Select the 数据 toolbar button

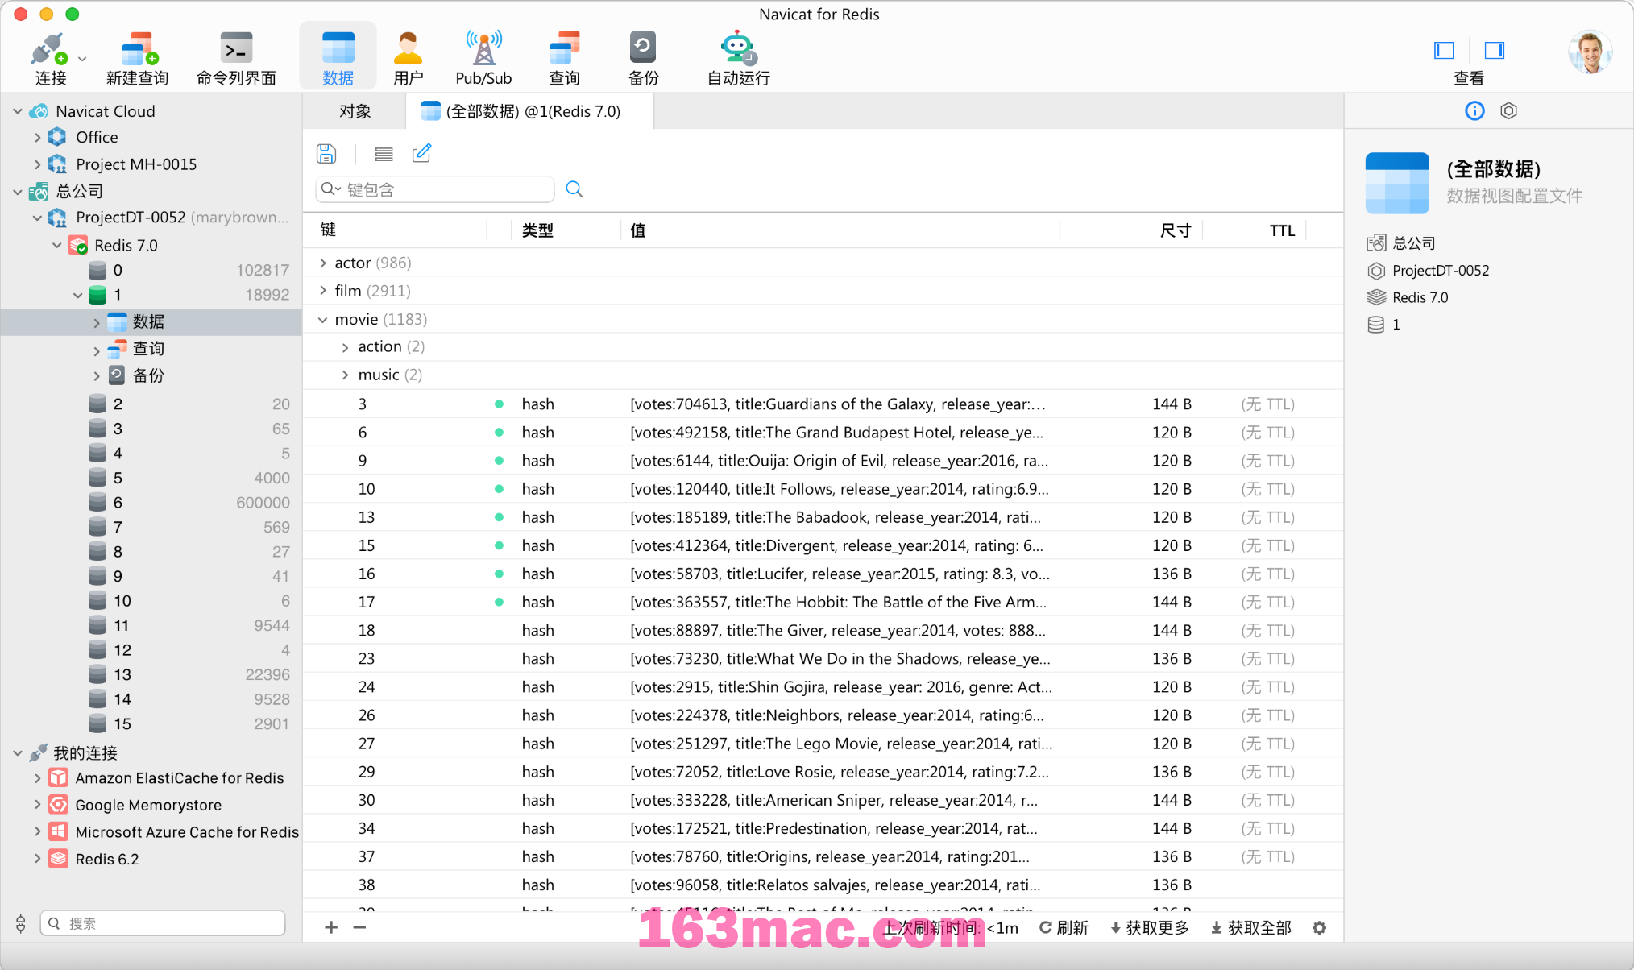[x=338, y=56]
